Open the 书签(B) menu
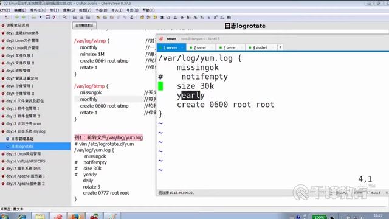This screenshot has width=389, height=219. [102, 10]
